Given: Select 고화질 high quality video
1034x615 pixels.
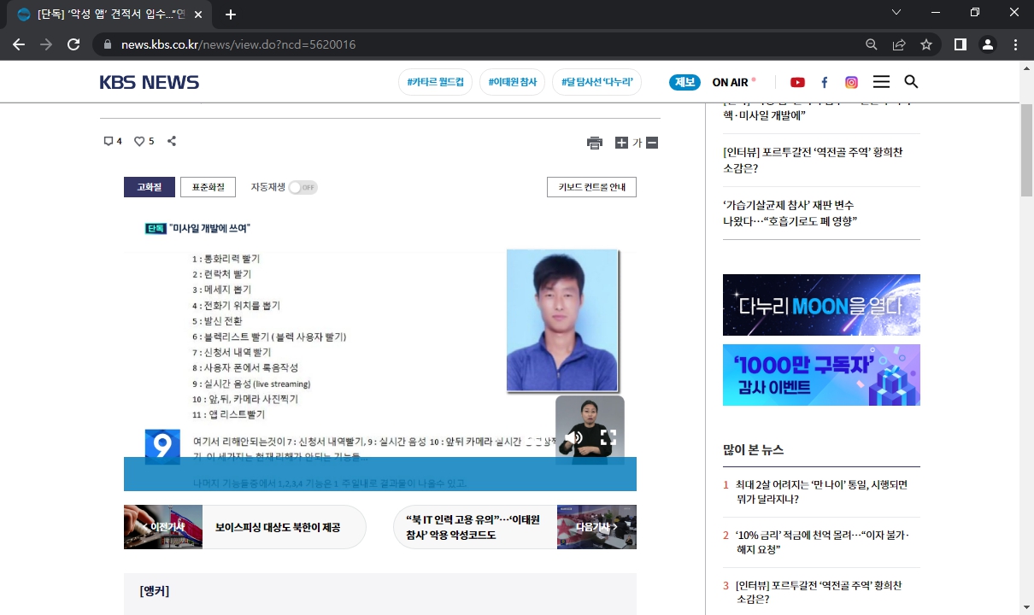Looking at the screenshot, I should (150, 187).
